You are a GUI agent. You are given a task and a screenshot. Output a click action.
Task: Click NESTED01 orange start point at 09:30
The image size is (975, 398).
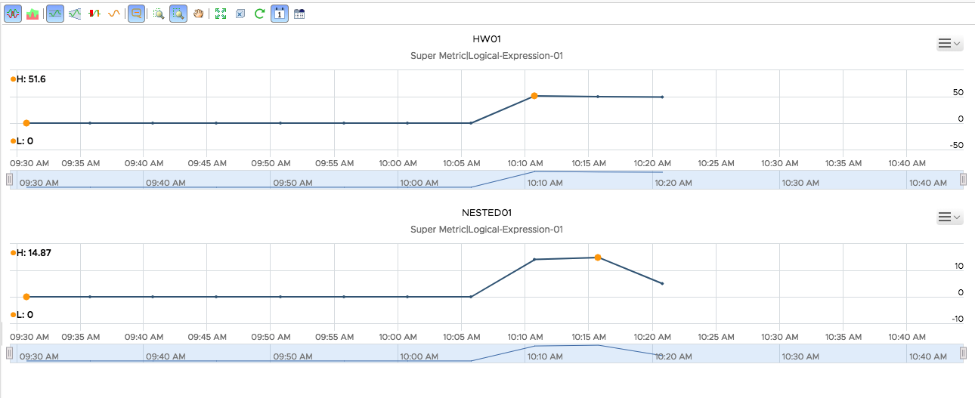pyautogui.click(x=26, y=297)
